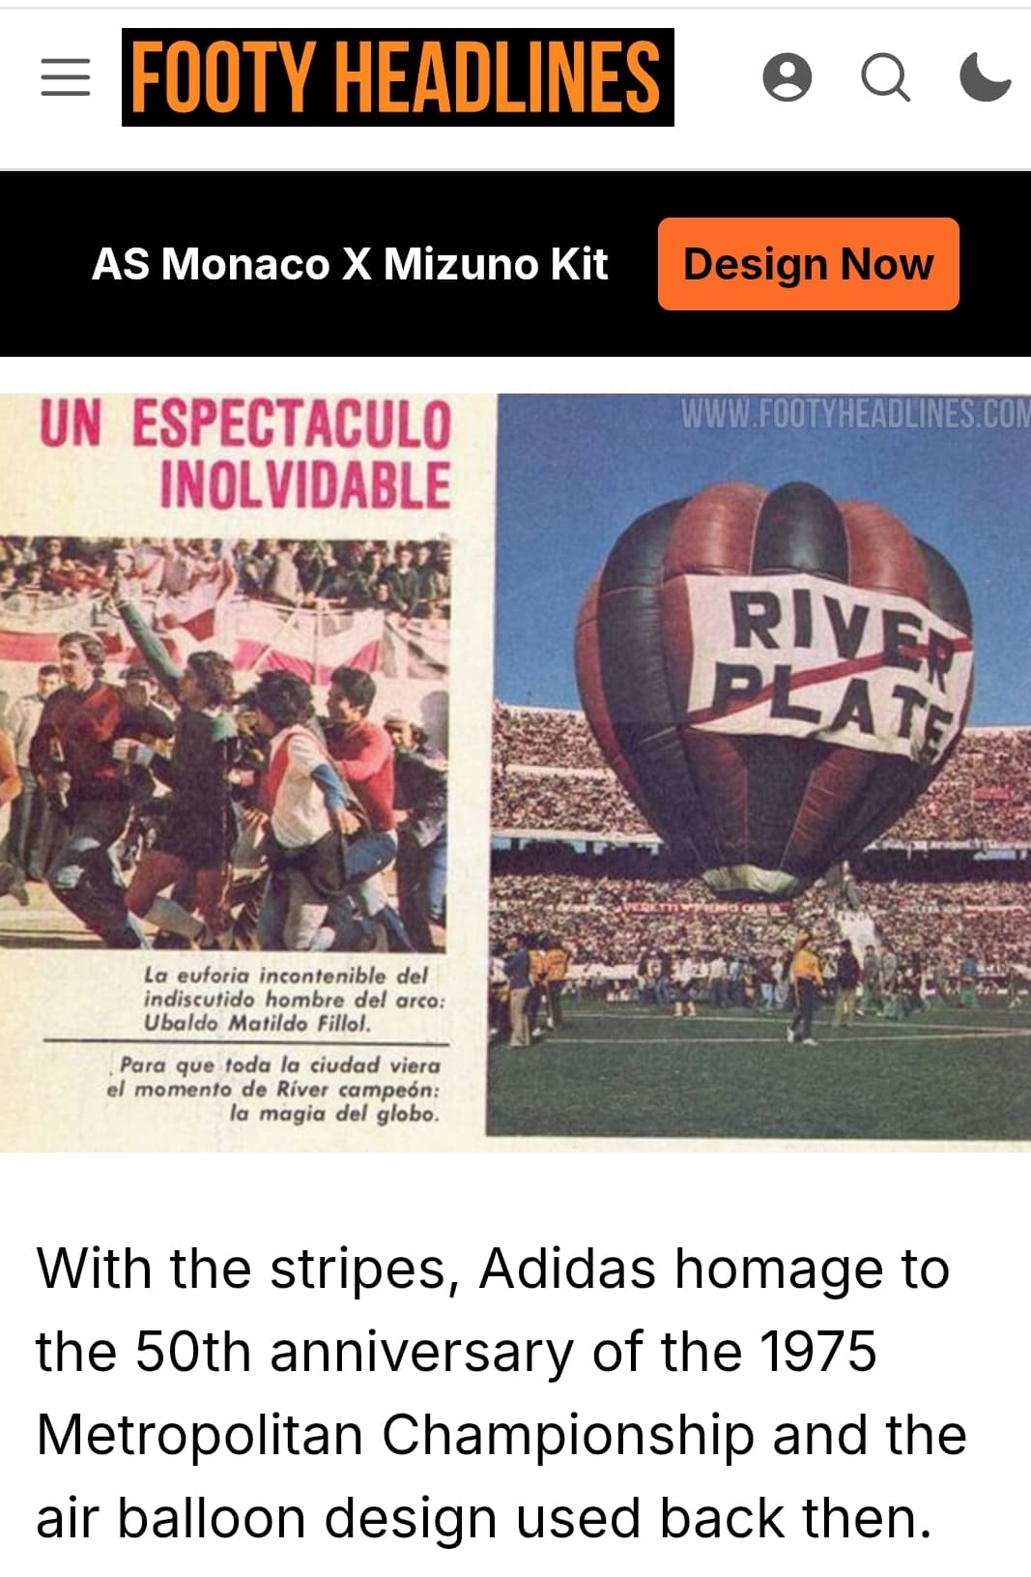Image resolution: width=1031 pixels, height=1577 pixels.
Task: Toggle dark mode with the moon icon
Action: click(986, 77)
